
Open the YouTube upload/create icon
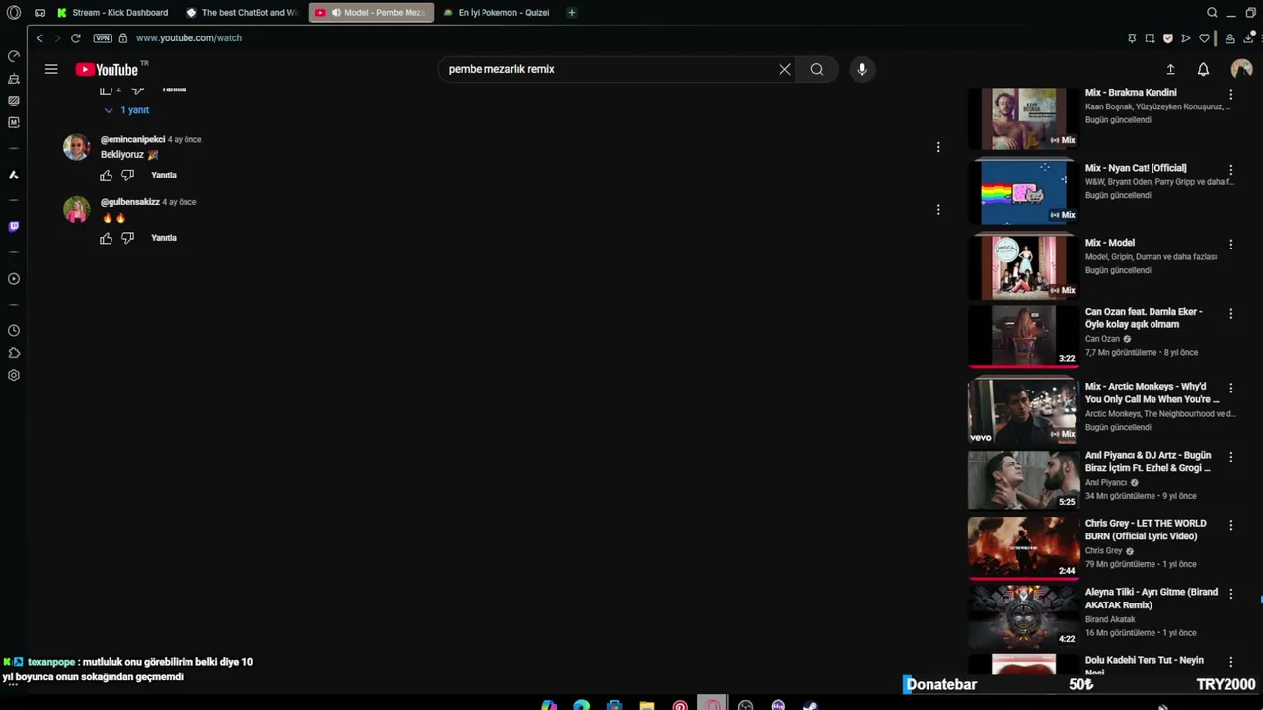point(1170,69)
